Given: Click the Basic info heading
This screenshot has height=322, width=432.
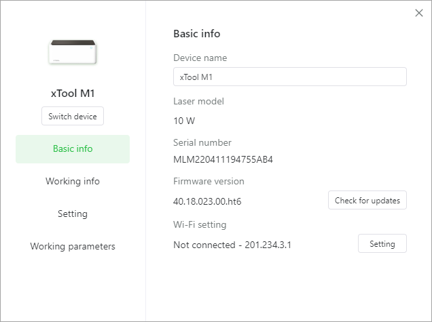Looking at the screenshot, I should tap(197, 33).
